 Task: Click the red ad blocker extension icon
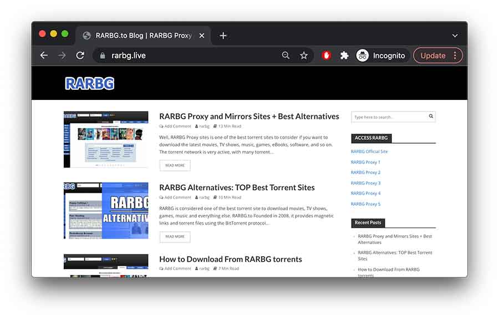coord(326,55)
